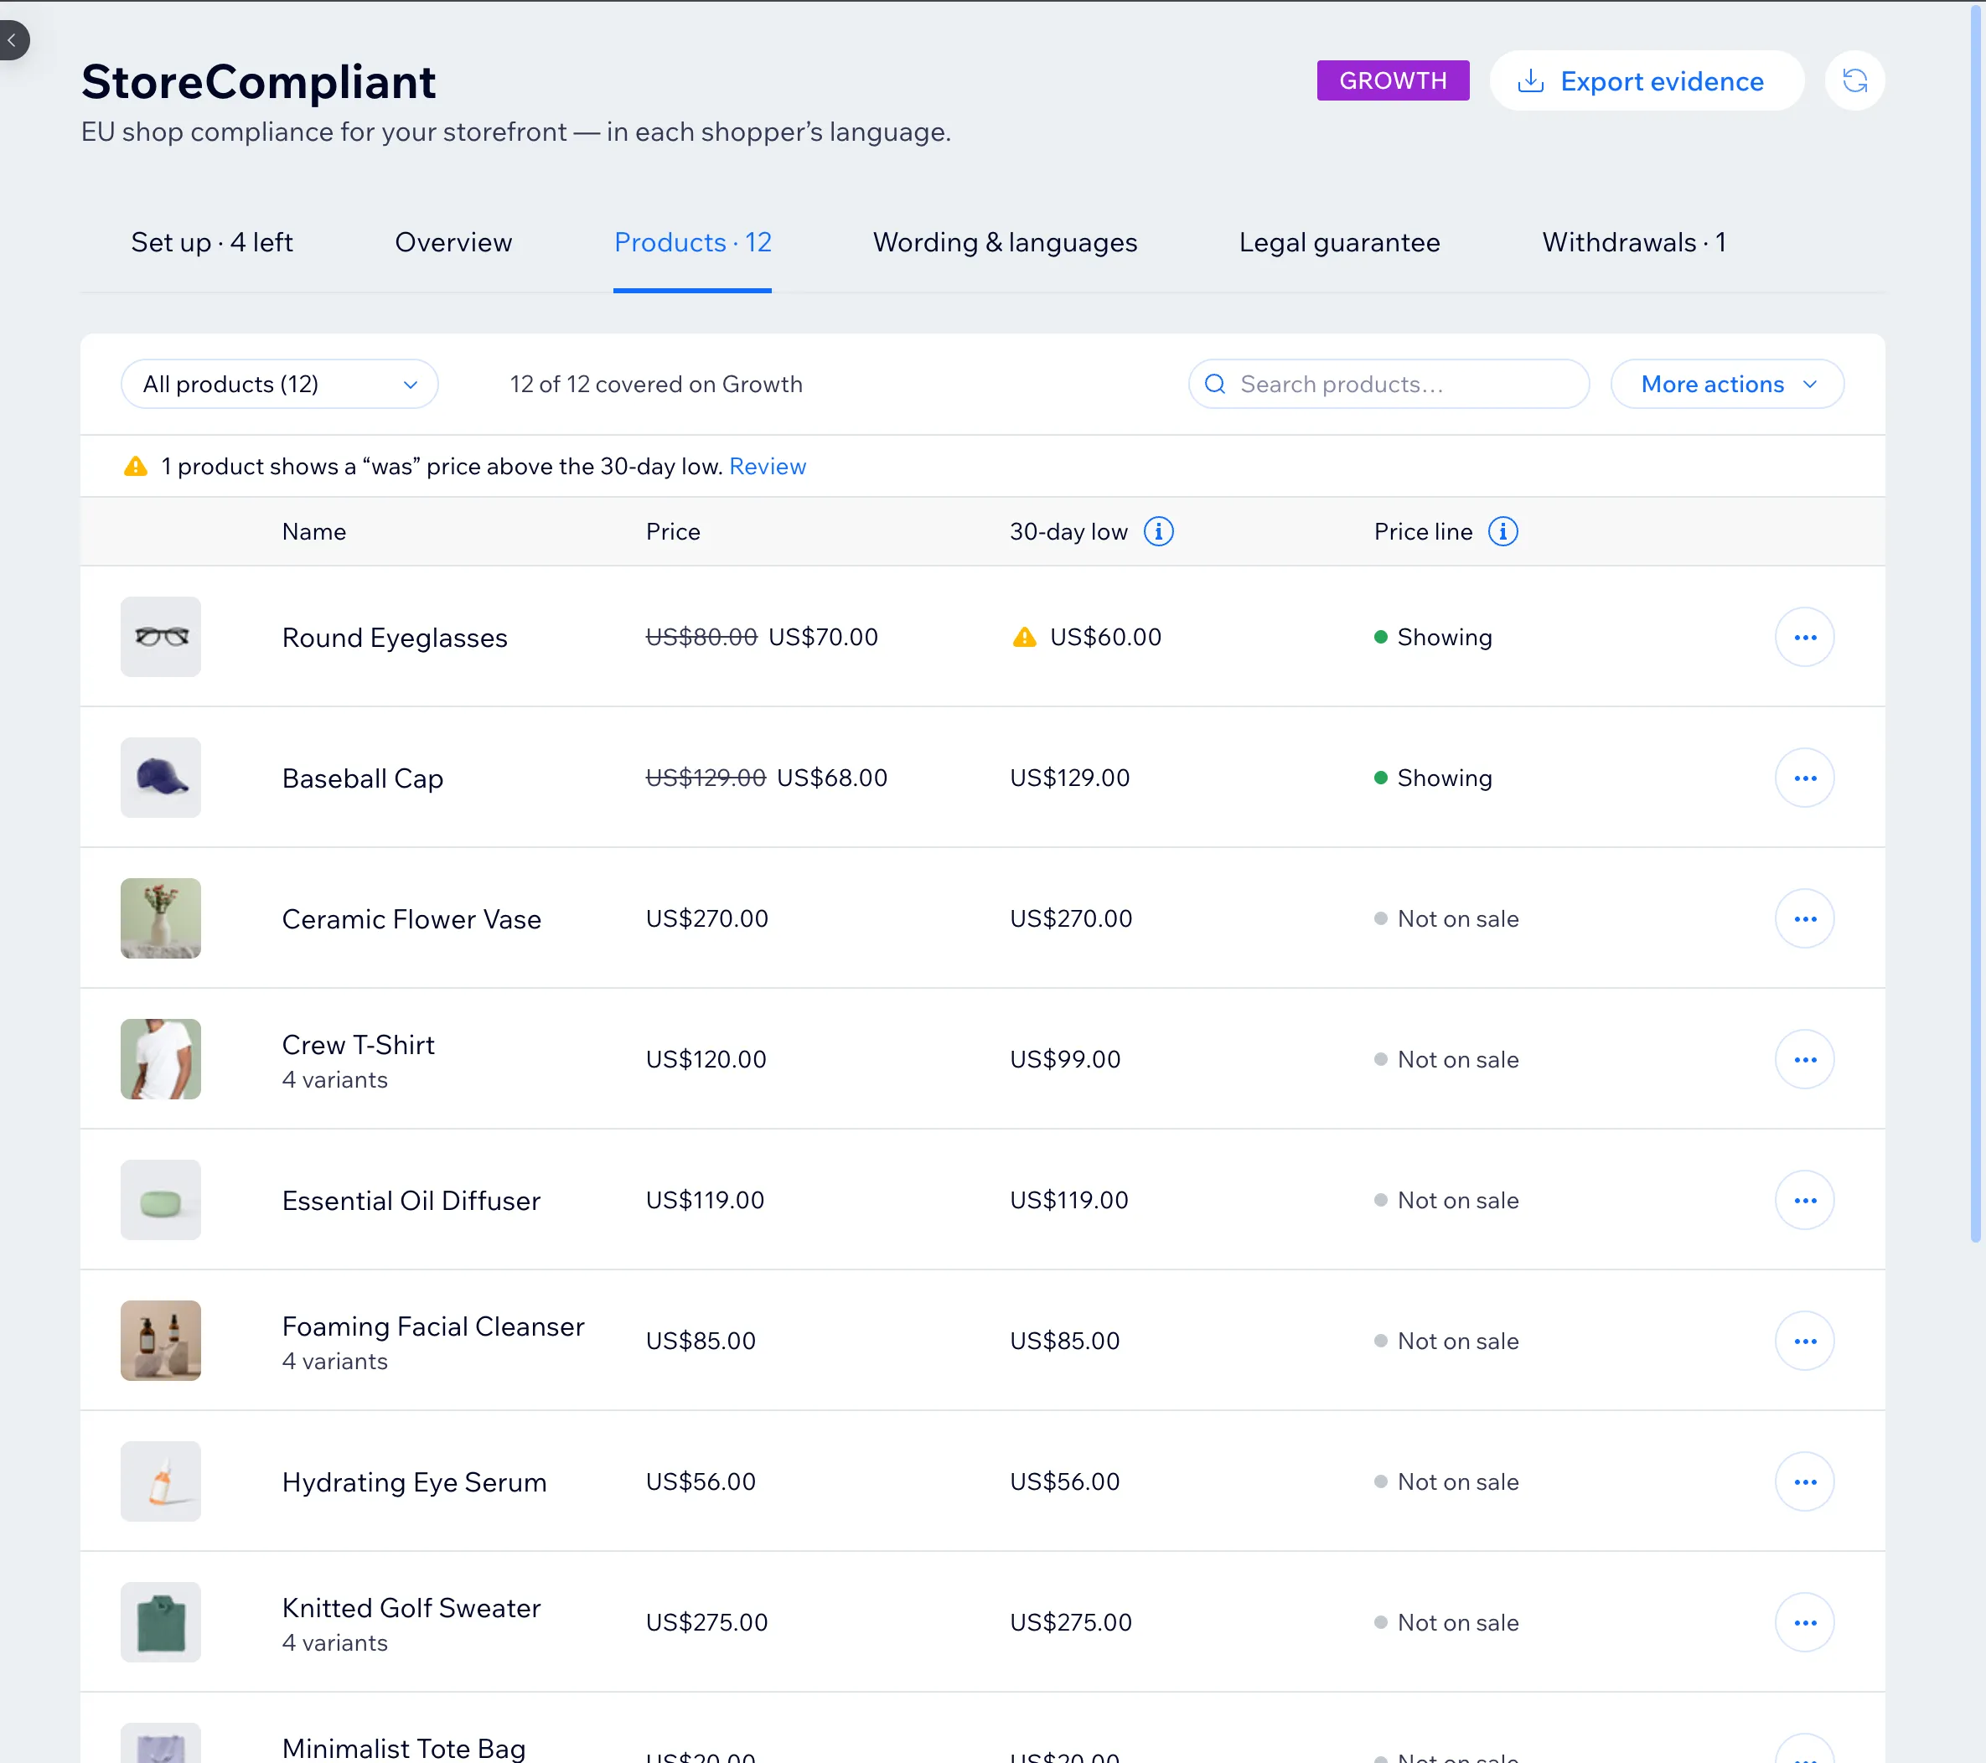The image size is (1986, 1763).
Task: Click the Search products field
Action: tap(1389, 384)
